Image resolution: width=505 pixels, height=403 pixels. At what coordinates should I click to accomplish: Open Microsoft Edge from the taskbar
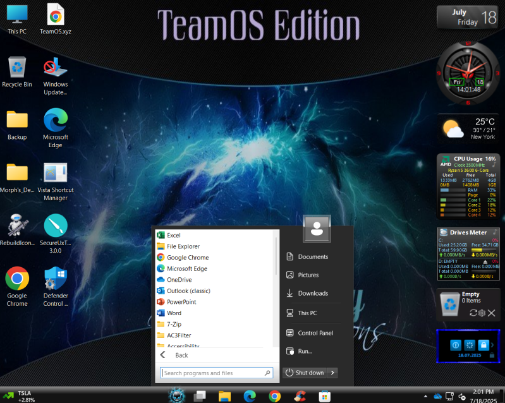pos(250,396)
